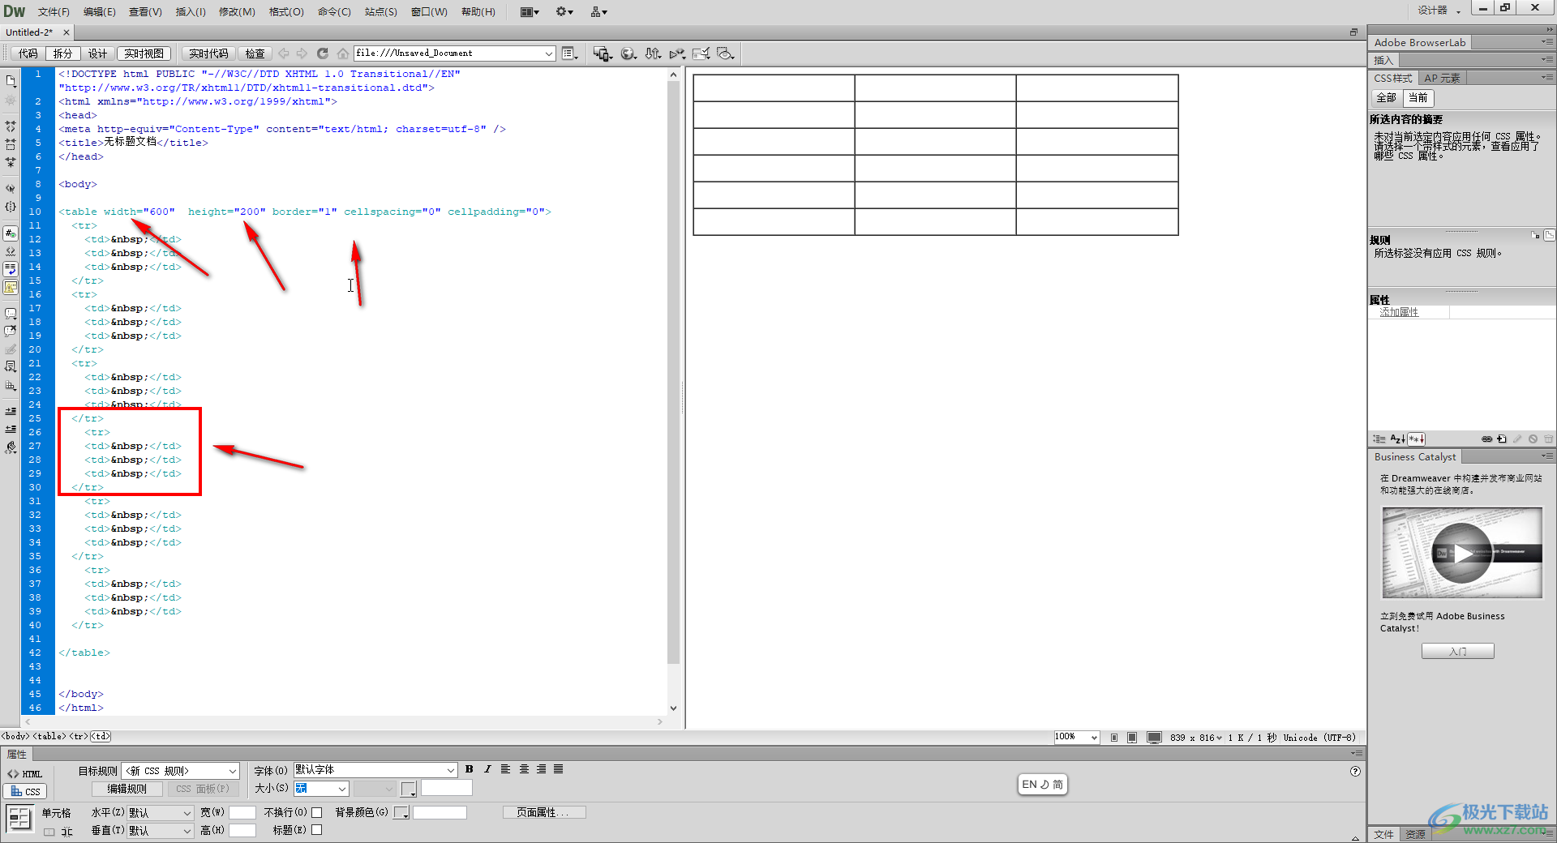Viewport: 1557px width, 843px height.
Task: Switch Property inspector to CSS mode
Action: (x=25, y=791)
